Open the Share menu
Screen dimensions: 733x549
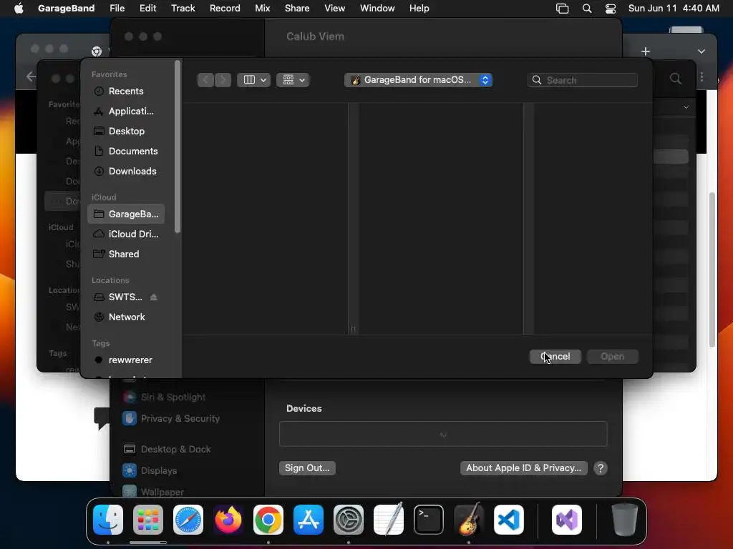pyautogui.click(x=297, y=9)
